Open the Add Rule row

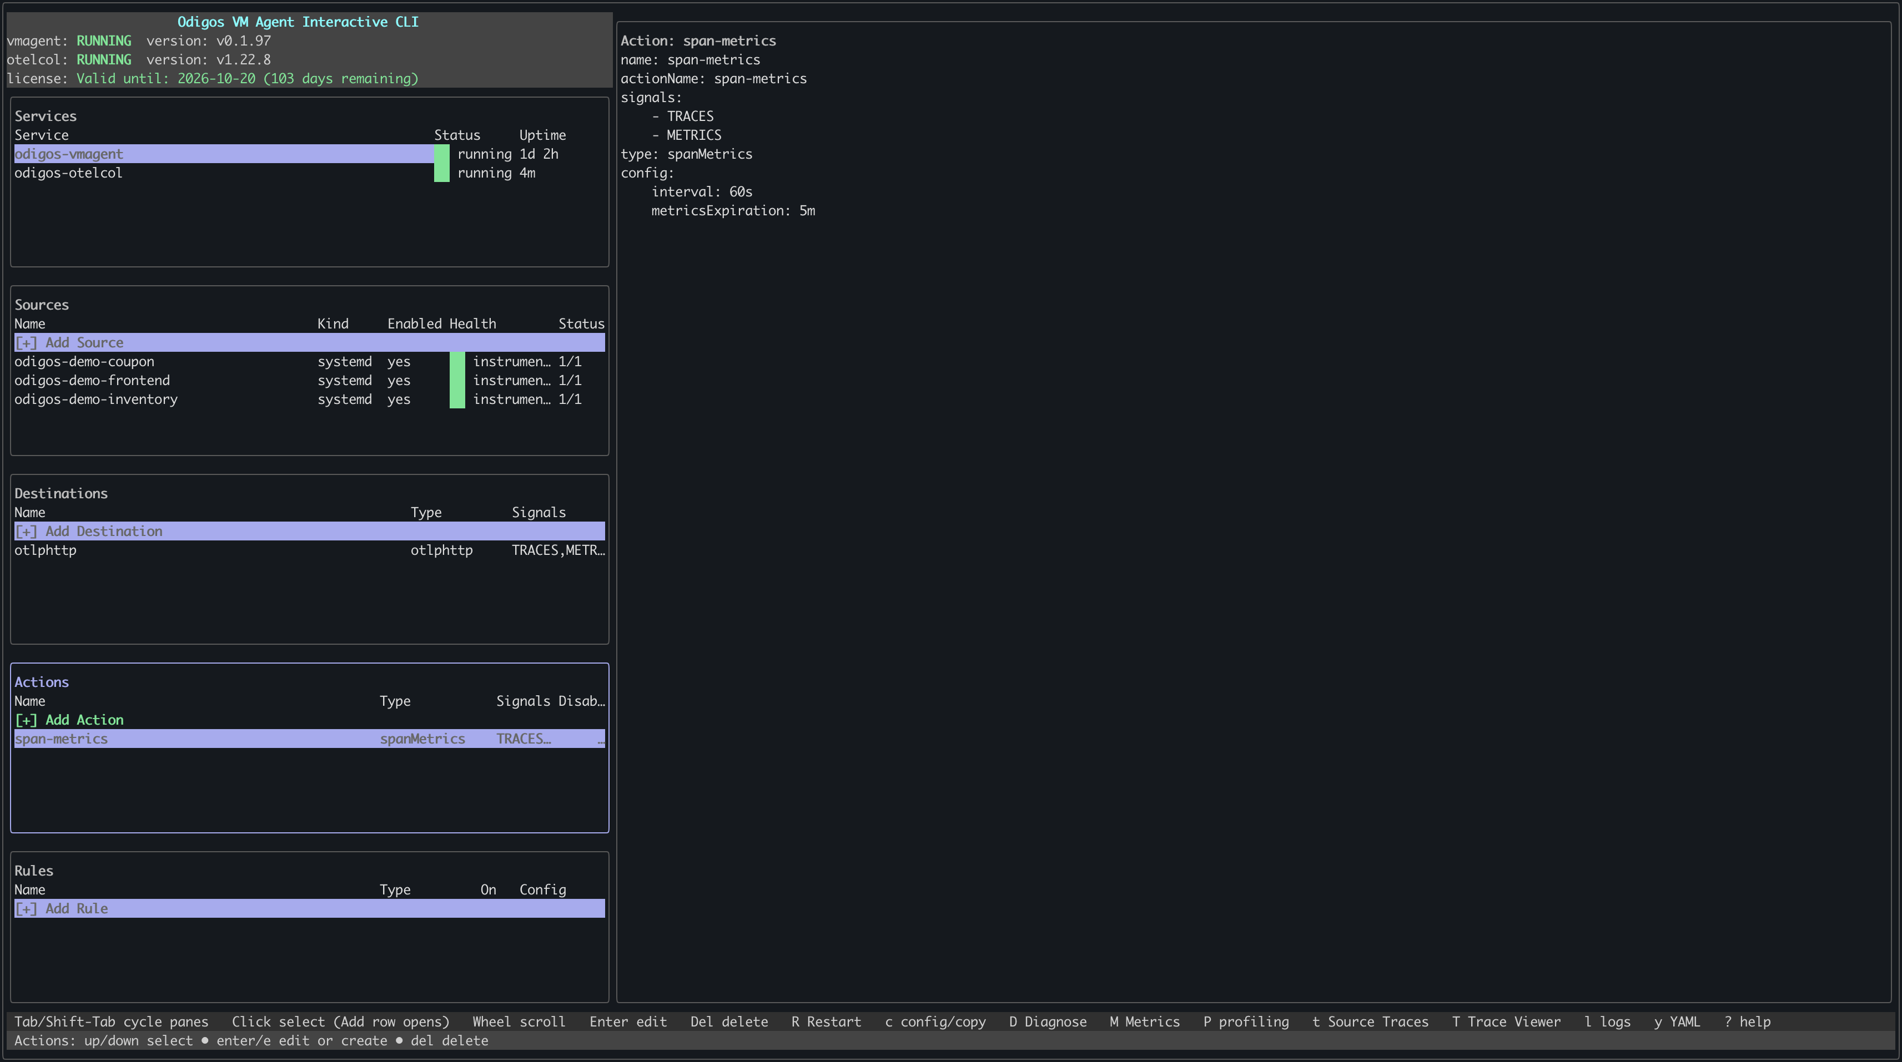point(309,908)
